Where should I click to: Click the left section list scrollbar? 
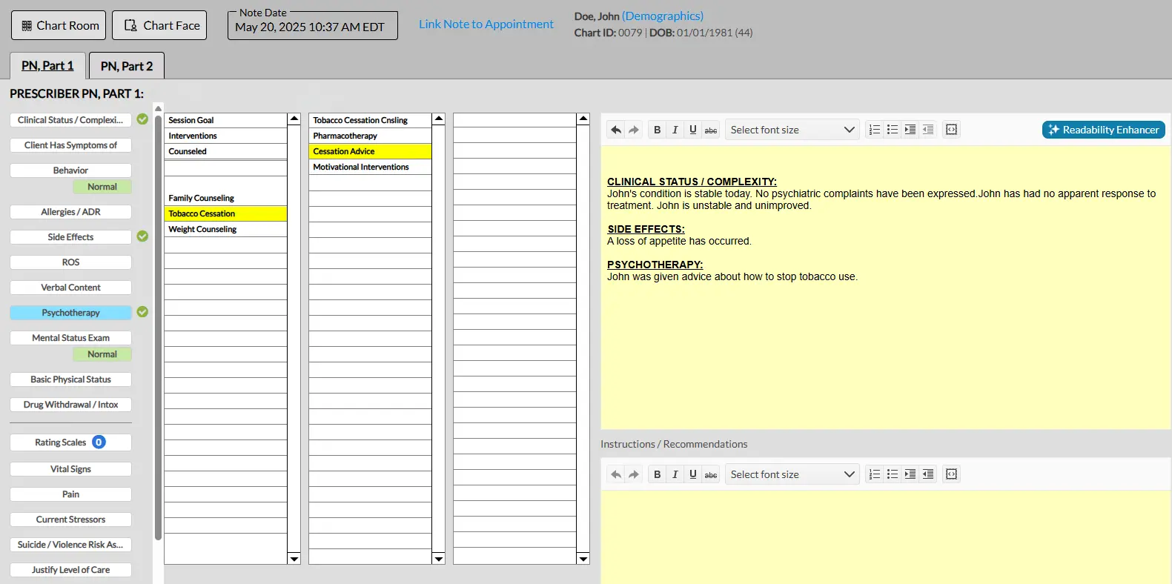(x=158, y=326)
